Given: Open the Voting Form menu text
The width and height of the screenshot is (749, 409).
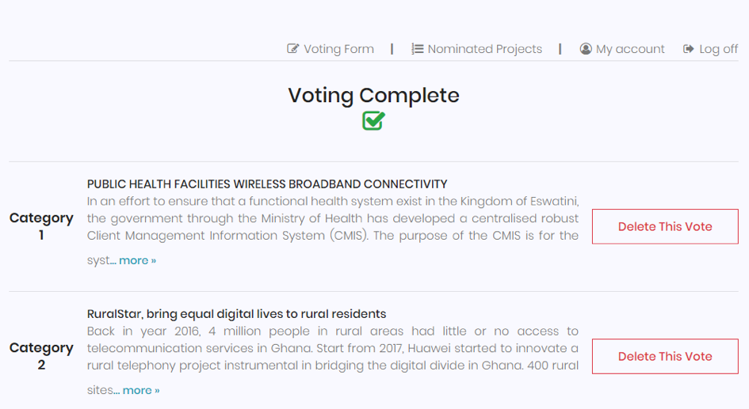Looking at the screenshot, I should (338, 49).
